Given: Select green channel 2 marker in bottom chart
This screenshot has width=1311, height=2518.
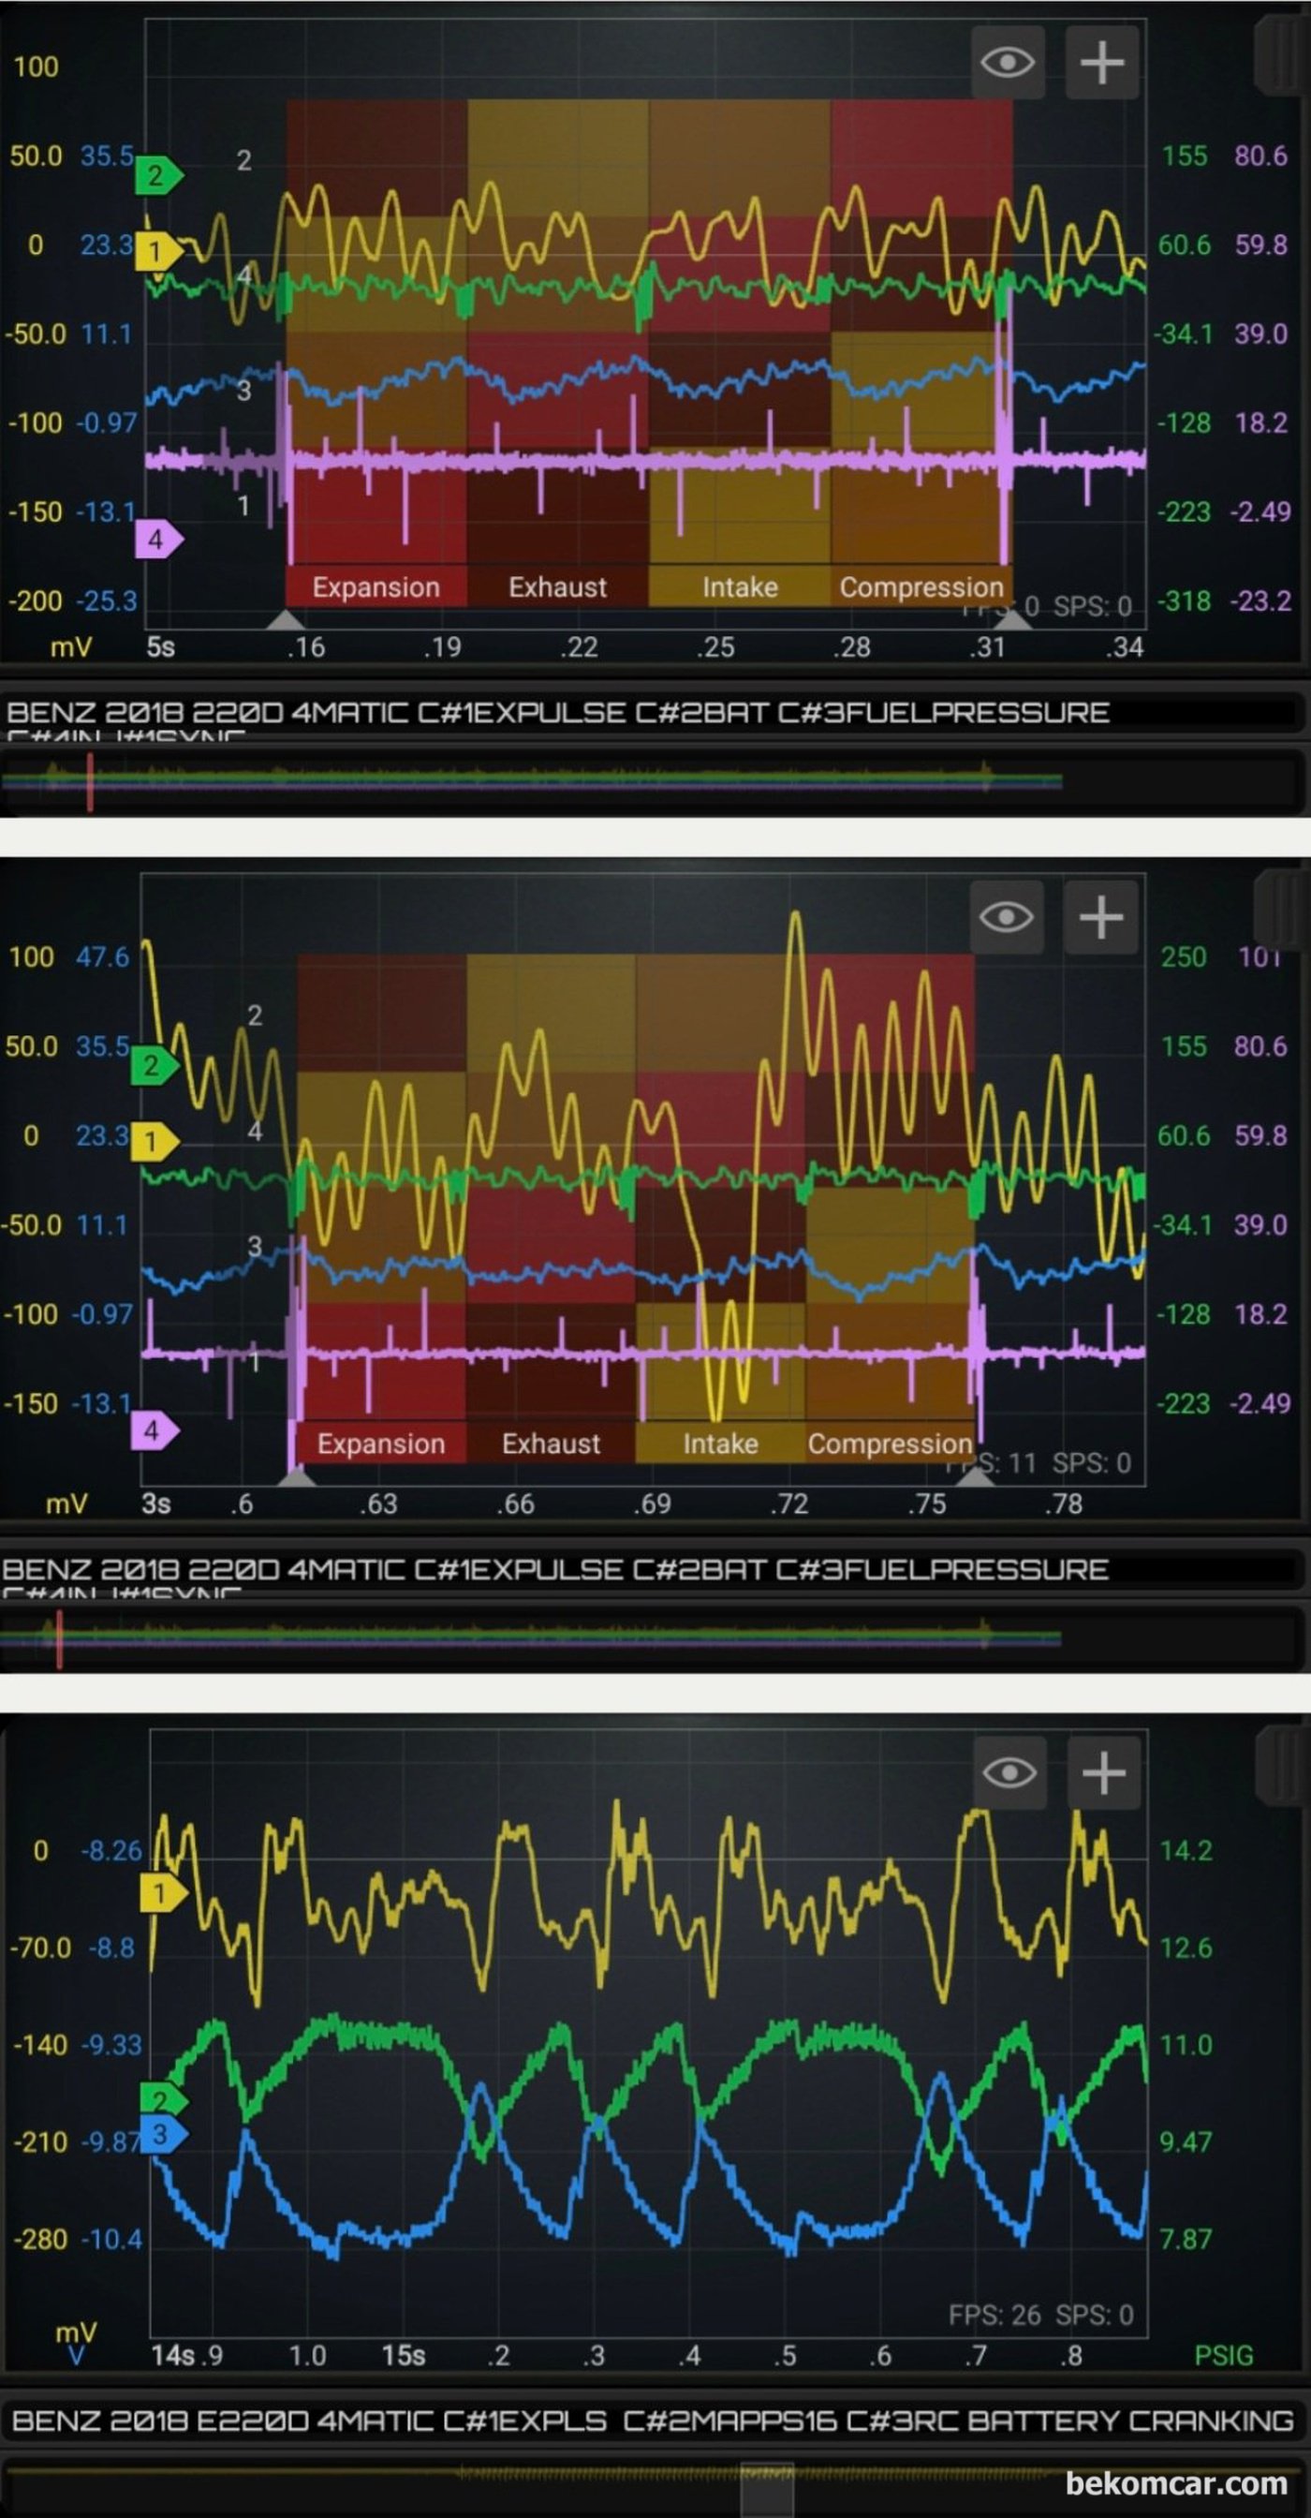Looking at the screenshot, I should point(163,2098).
